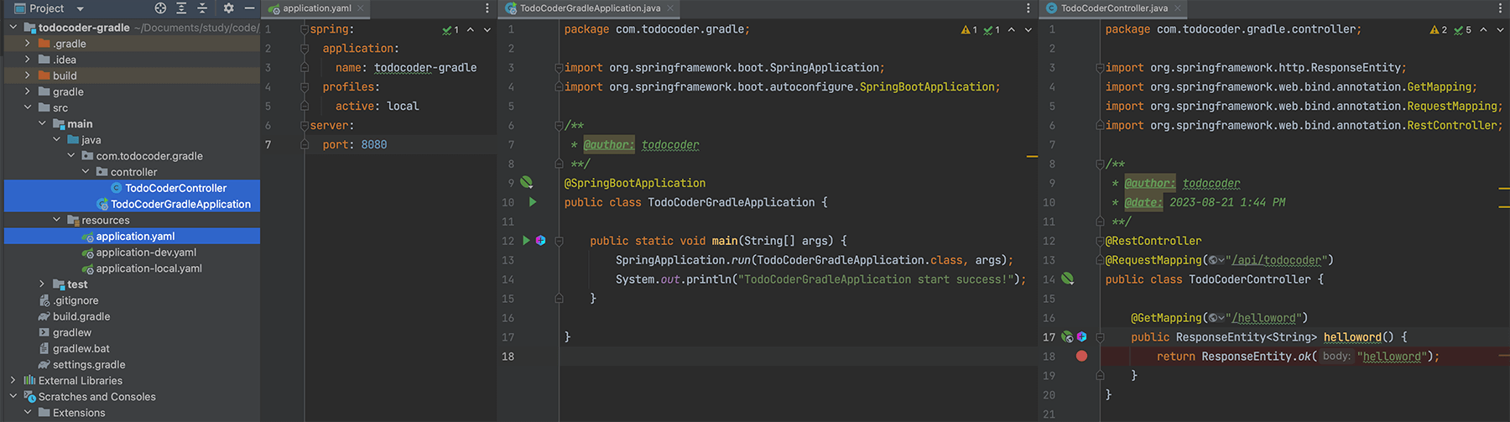Viewport: 1510px width, 422px height.
Task: Click the hexagon gutter icon beside main method
Action: 540,241
